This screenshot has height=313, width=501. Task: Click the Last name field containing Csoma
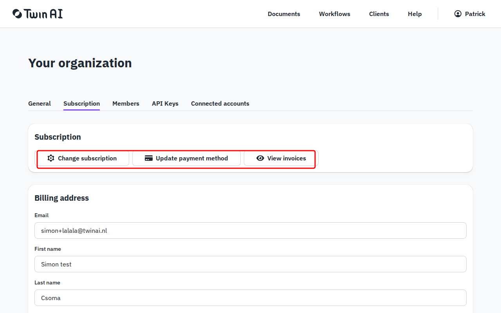point(250,298)
